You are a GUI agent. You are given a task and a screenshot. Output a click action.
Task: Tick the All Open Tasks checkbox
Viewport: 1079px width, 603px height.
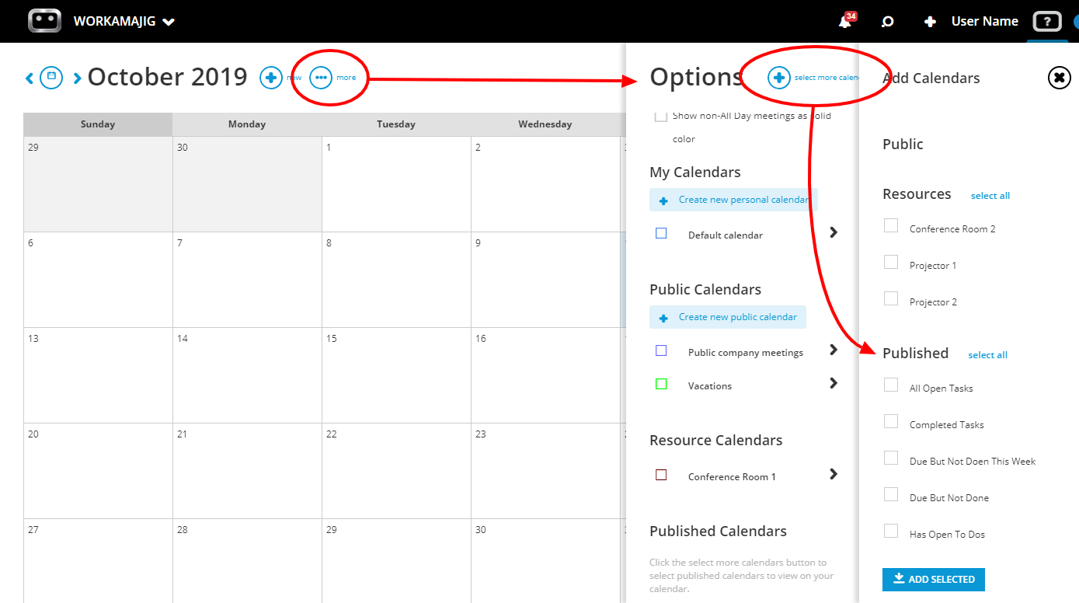point(891,385)
